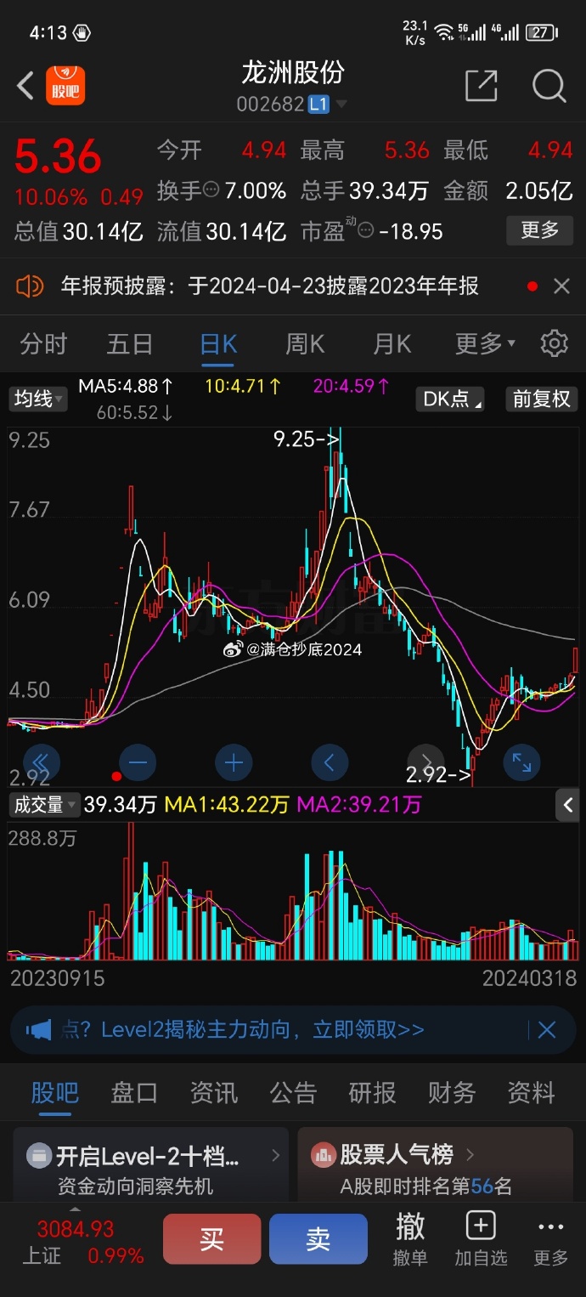This screenshot has height=1297, width=586.
Task: Tap the MA5:4.88 value
Action: click(x=126, y=386)
